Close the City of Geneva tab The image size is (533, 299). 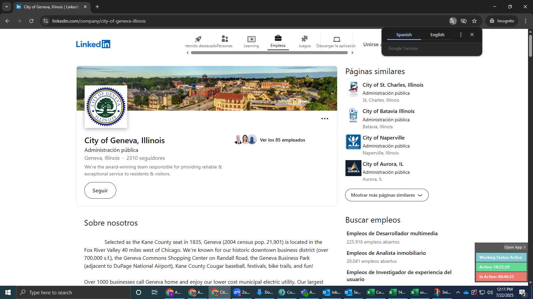click(85, 7)
